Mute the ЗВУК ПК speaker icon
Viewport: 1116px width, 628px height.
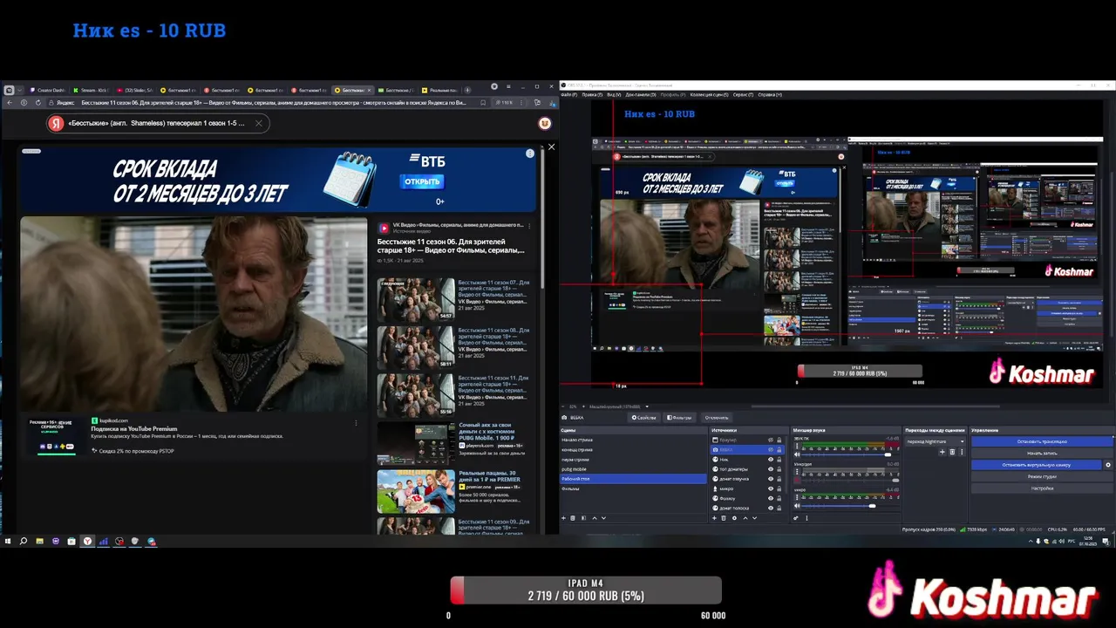click(x=797, y=454)
